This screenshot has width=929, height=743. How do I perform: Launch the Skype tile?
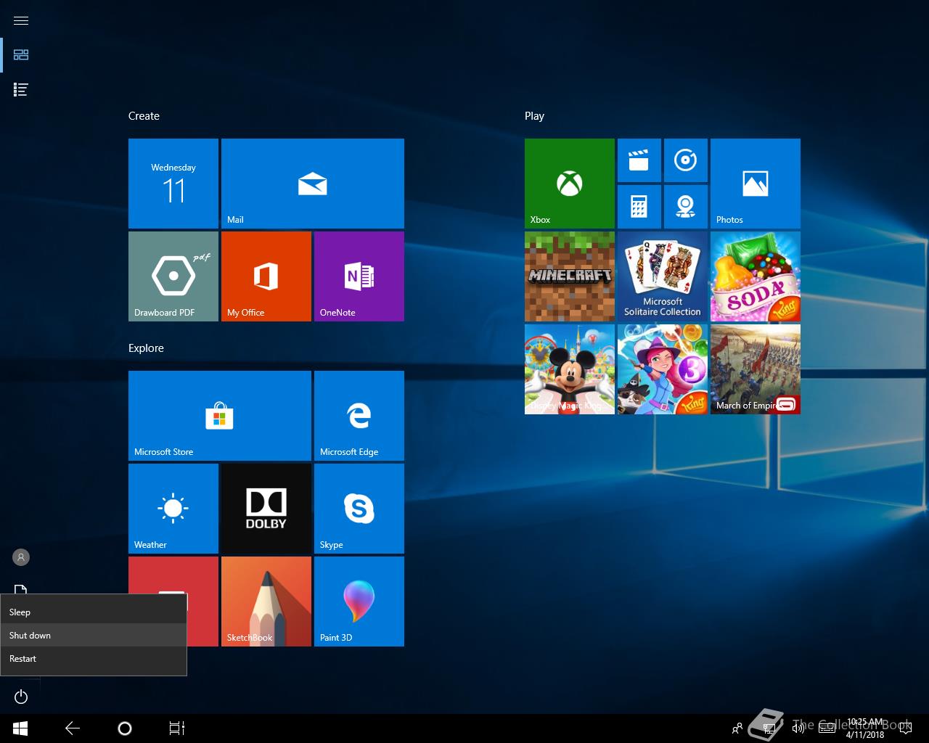359,509
